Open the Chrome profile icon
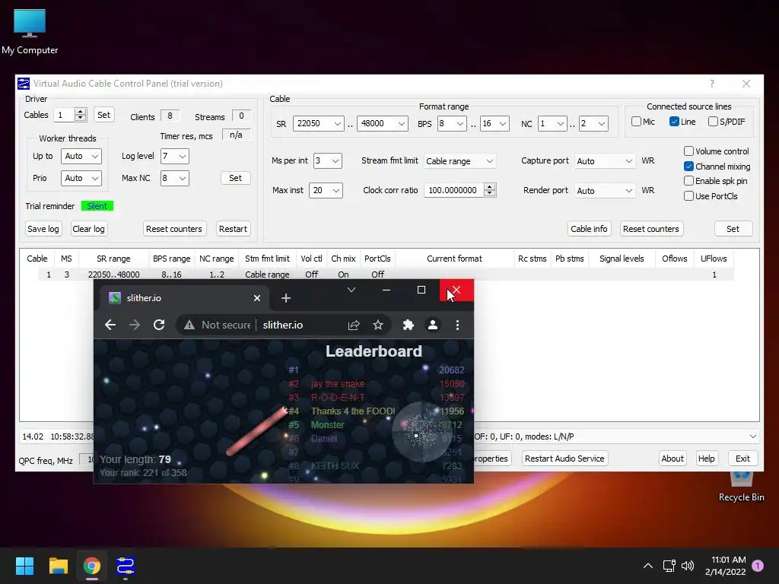This screenshot has height=584, width=779. [433, 325]
